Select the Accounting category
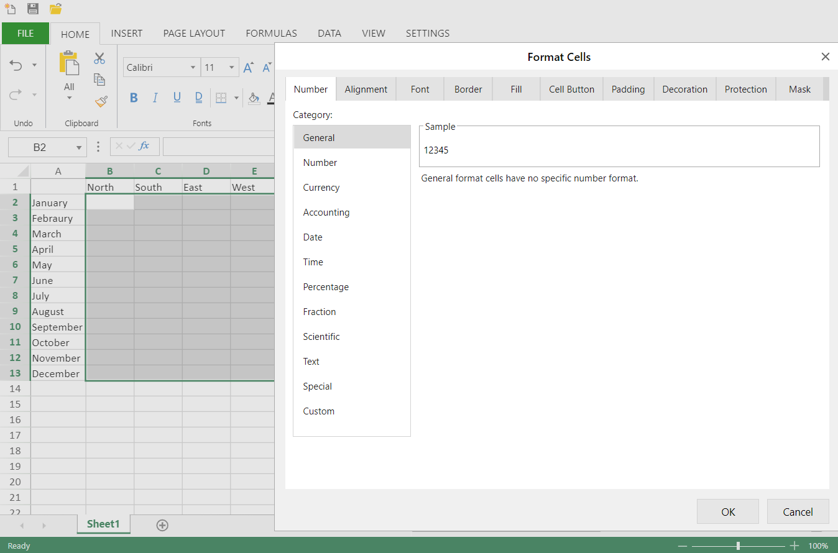Screen dimensions: 838x553 (x=352, y=212)
